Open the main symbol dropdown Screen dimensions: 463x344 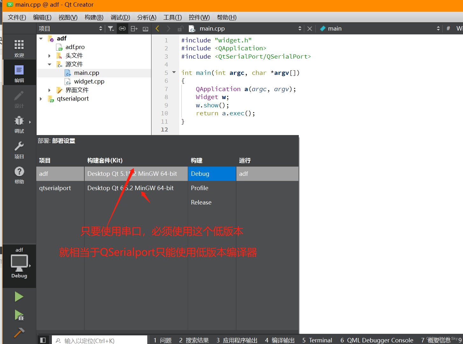coord(380,29)
